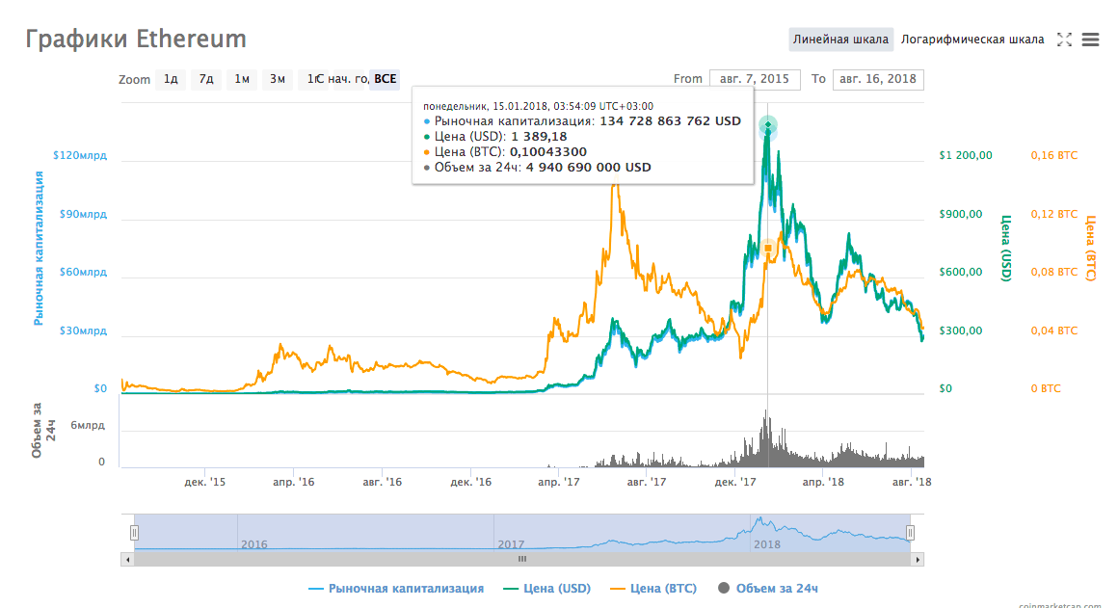Toggle fullscreen chart view icon
The height and width of the screenshot is (608, 1118).
(x=1065, y=40)
